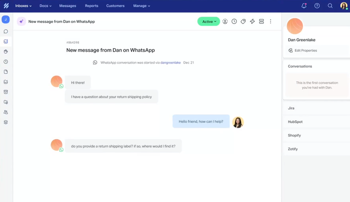Click the return shipping policy message
The width and height of the screenshot is (350, 202).
click(x=111, y=97)
